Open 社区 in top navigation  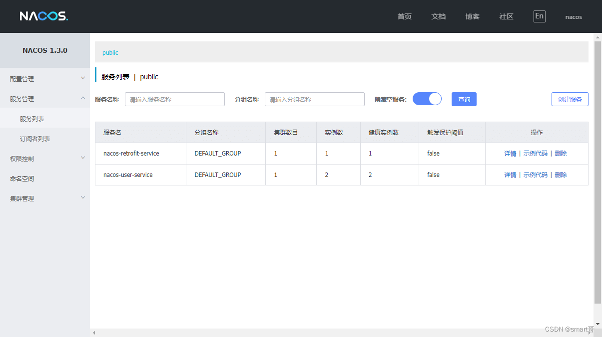[507, 16]
